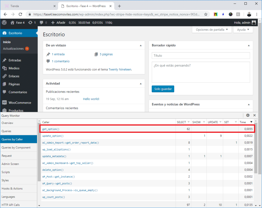Open the SELECT column filter dropdown
This screenshot has height=208, width=262.
(x=189, y=122)
